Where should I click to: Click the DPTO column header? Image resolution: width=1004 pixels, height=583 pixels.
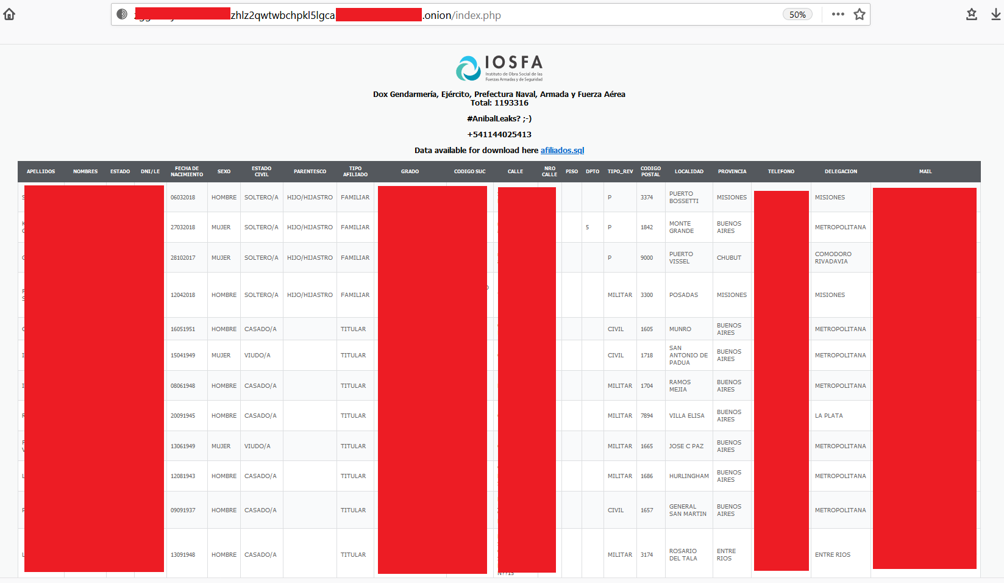click(x=593, y=171)
